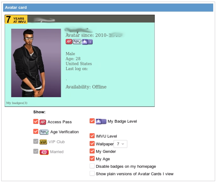This screenshot has width=218, height=182.
Task: Toggle the My Gender checkbox
Action: tap(92, 151)
